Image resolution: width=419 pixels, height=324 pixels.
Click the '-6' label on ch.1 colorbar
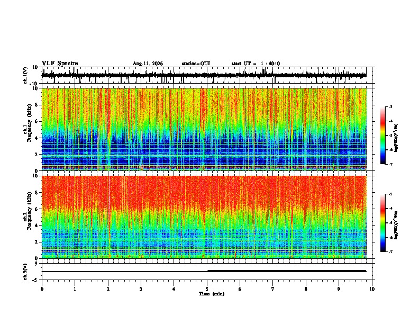point(390,150)
